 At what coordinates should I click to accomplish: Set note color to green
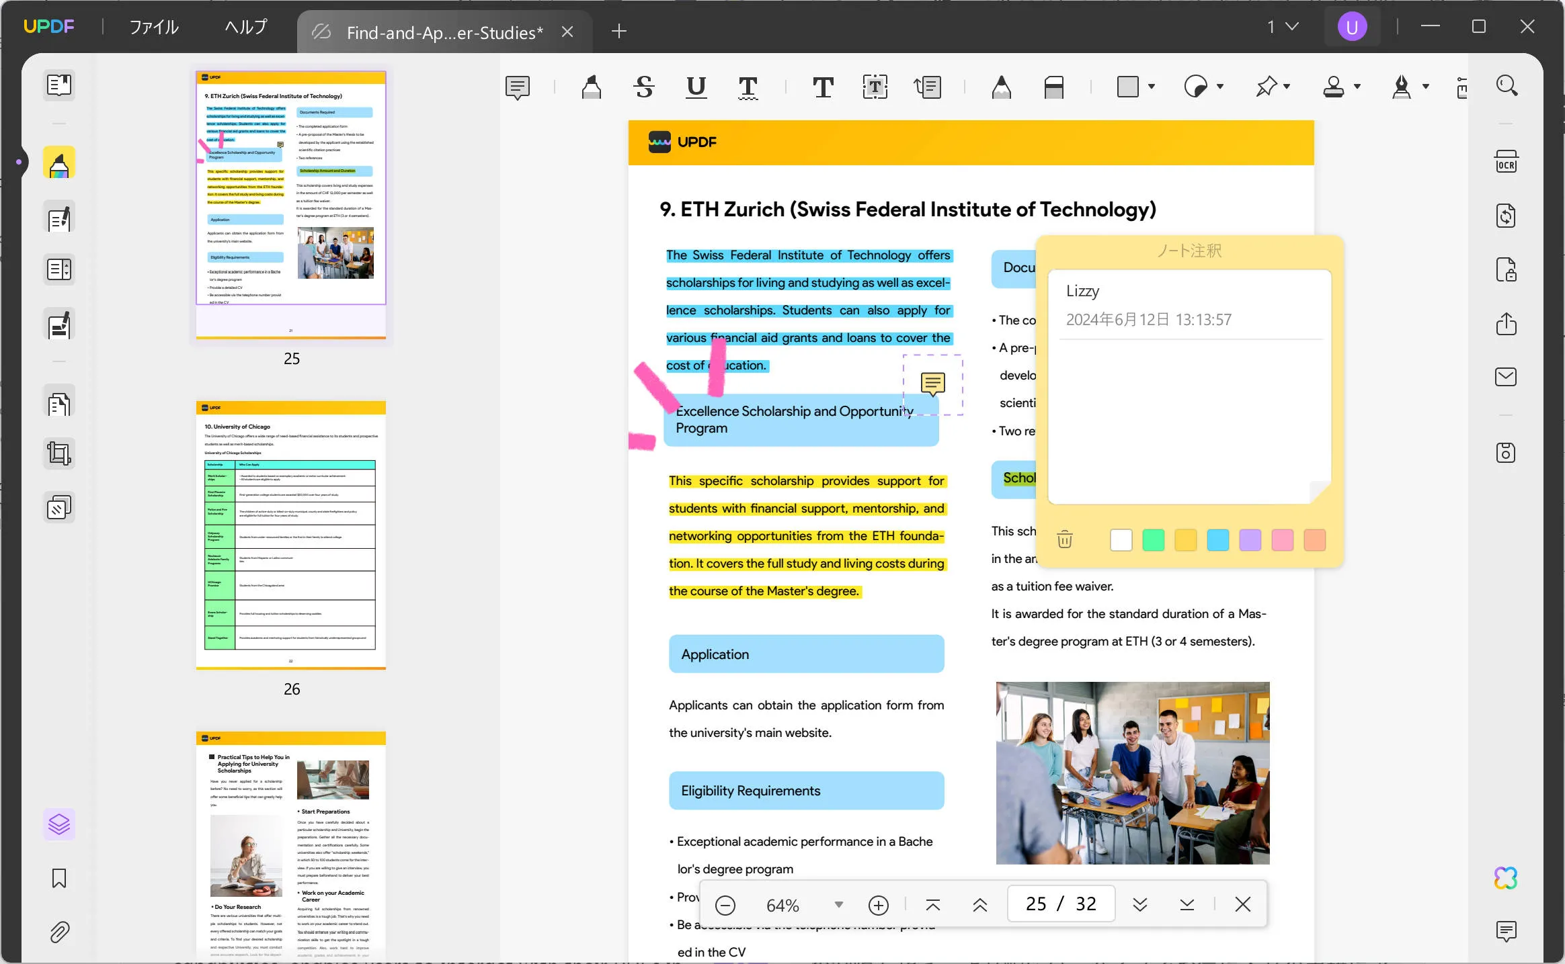[1154, 540]
